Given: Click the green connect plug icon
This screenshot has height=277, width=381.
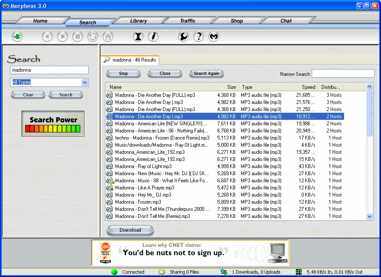Looking at the screenshot, I should pyautogui.click(x=17, y=36).
